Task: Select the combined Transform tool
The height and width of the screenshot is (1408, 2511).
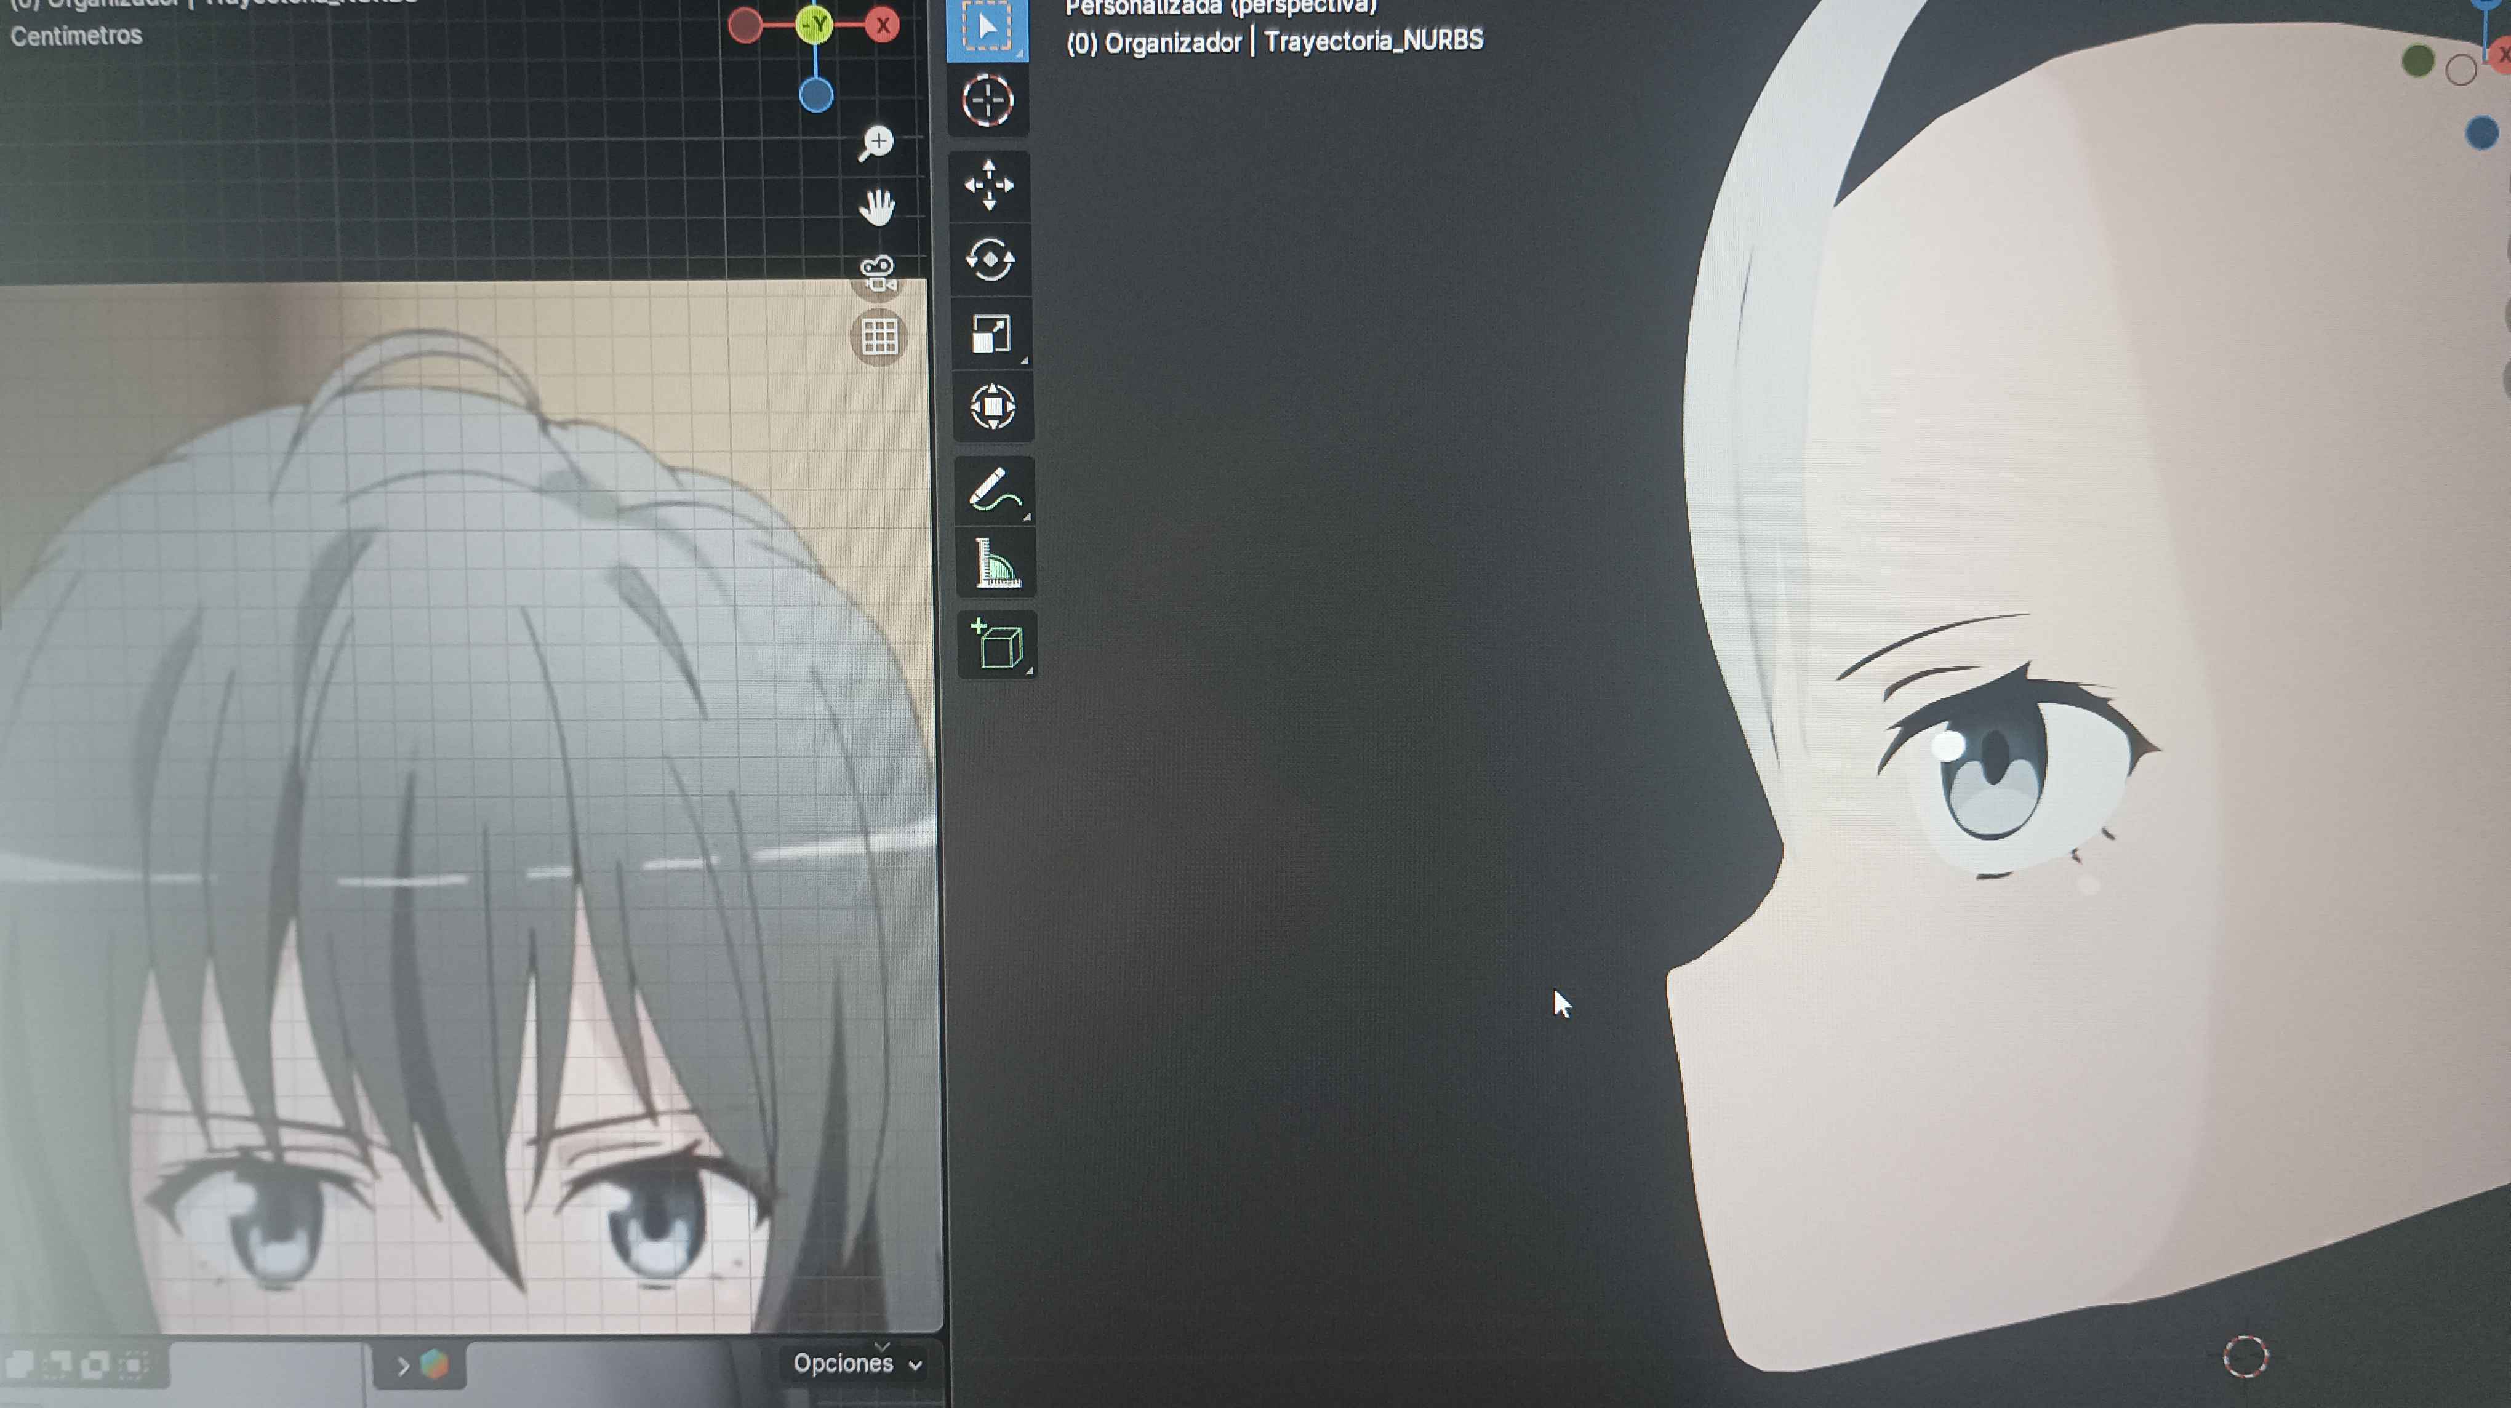Action: (x=992, y=406)
